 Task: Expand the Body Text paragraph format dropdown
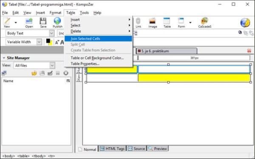52,33
